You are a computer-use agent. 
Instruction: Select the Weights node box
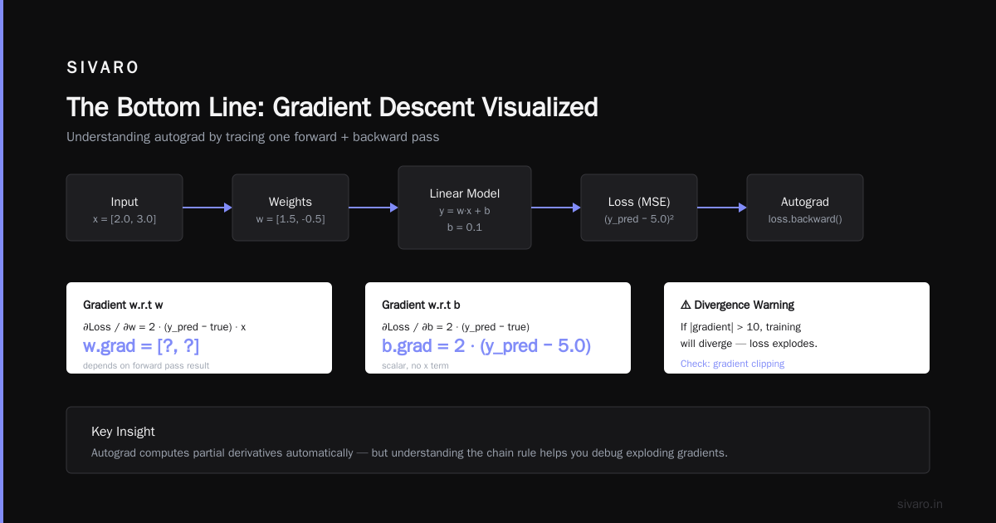[290, 208]
